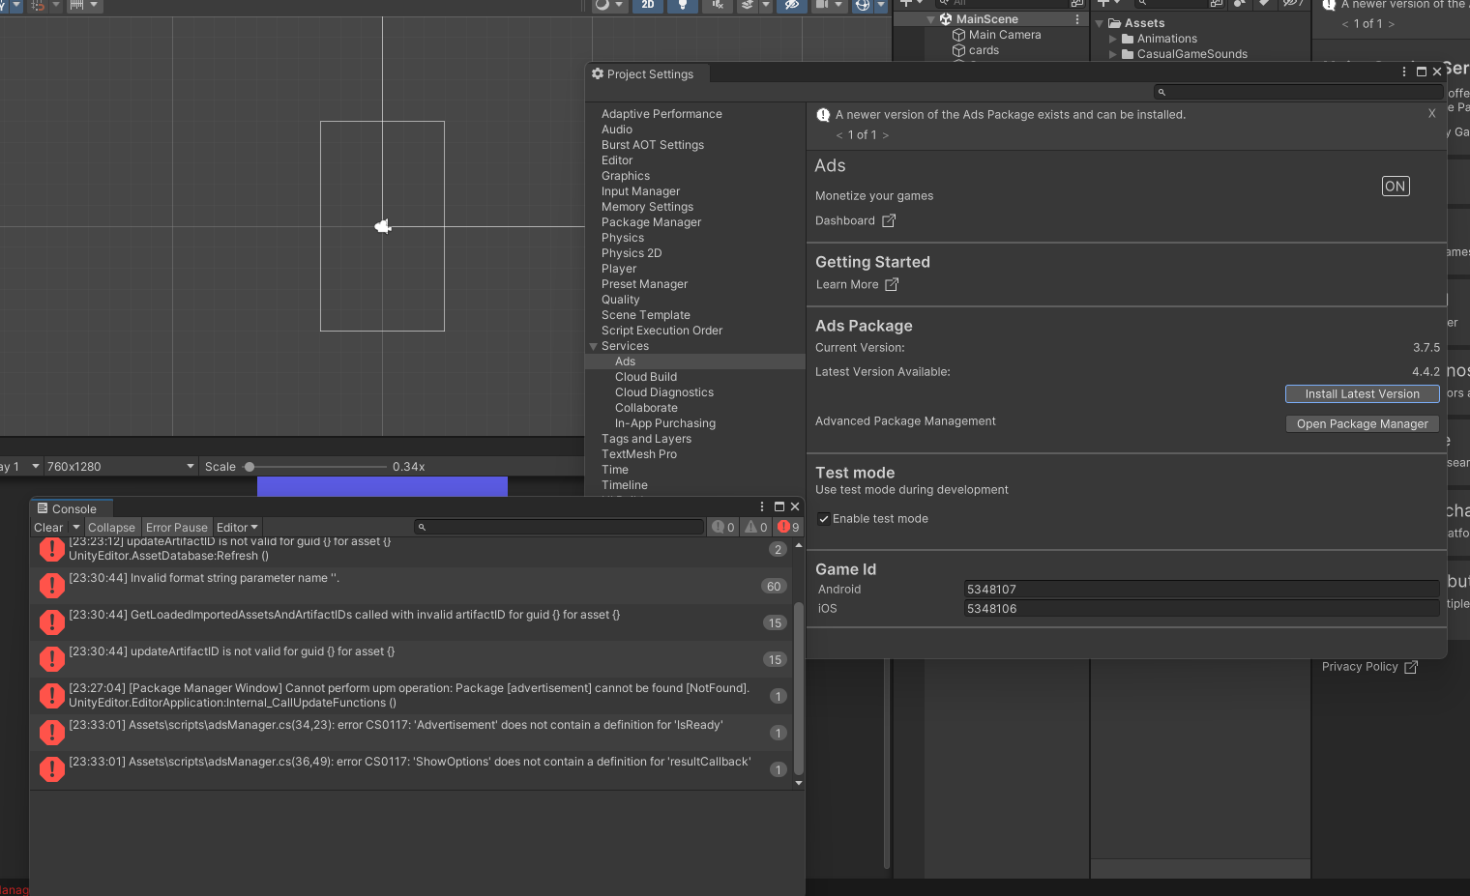Toggle info messages filter in Console
The width and height of the screenshot is (1470, 896).
[723, 527]
